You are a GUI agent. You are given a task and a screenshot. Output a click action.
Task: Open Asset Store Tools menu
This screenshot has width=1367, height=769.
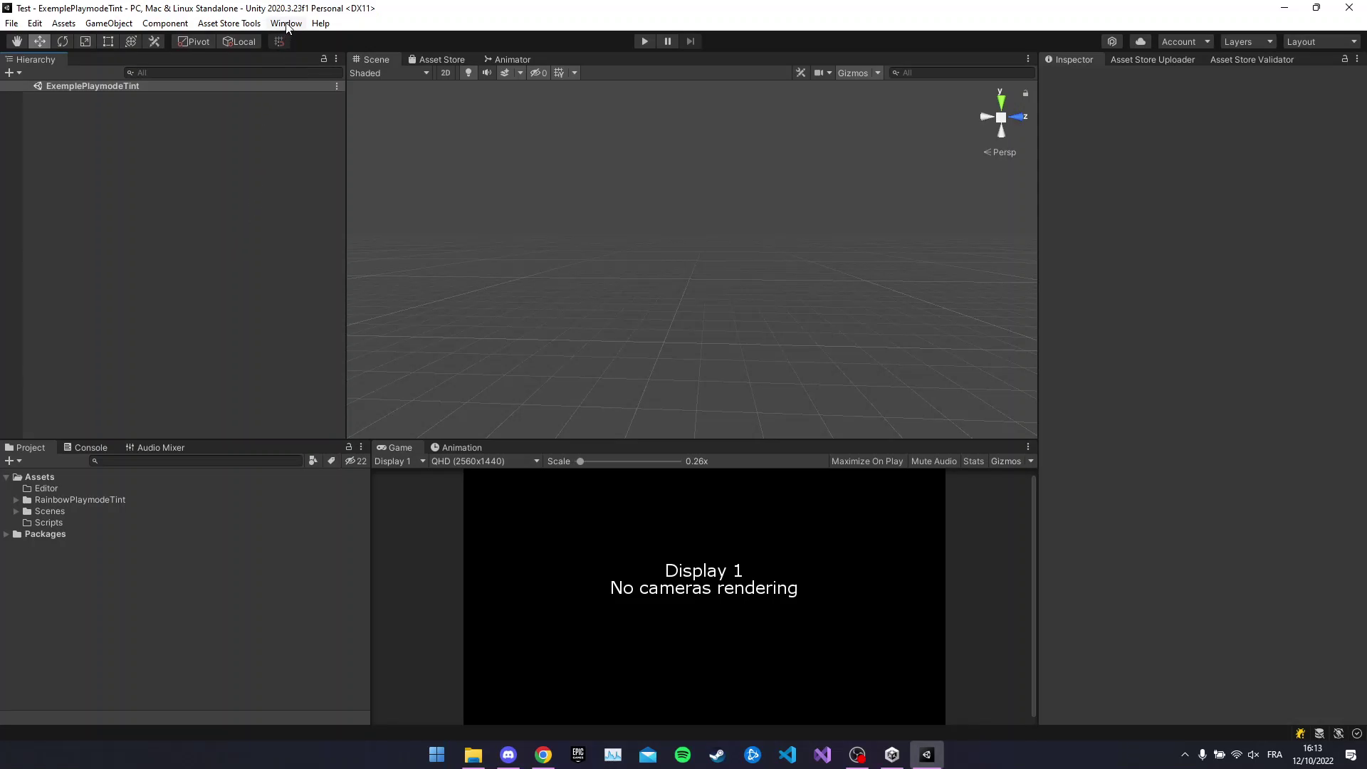(x=229, y=23)
